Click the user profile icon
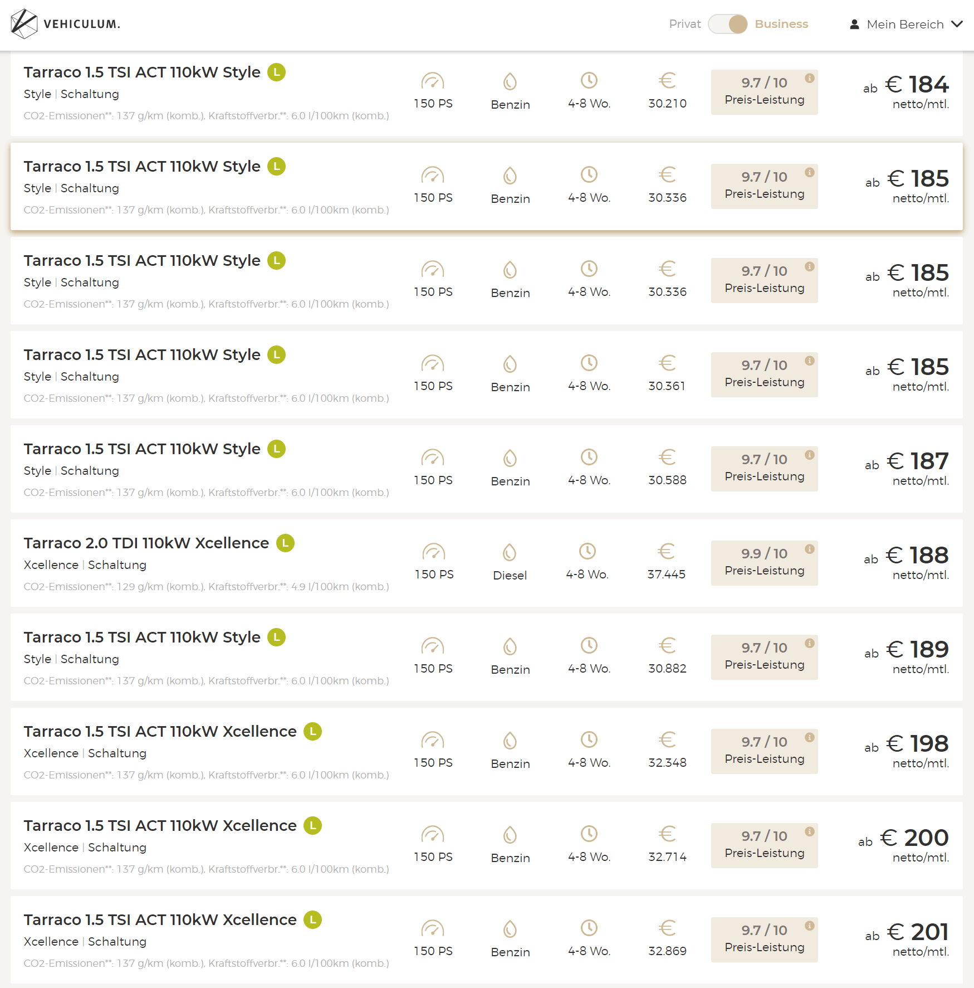The image size is (974, 988). tap(854, 24)
